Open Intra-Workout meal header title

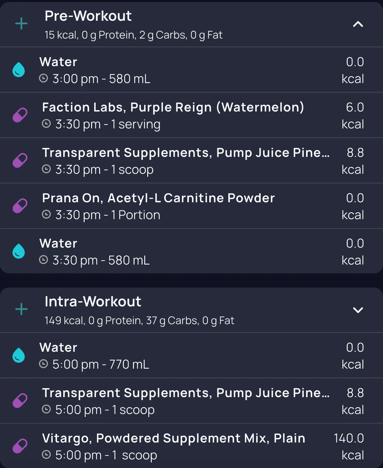tap(93, 302)
